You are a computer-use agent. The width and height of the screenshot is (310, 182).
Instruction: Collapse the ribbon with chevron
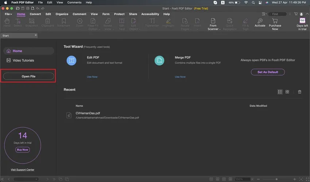[x=307, y=14]
